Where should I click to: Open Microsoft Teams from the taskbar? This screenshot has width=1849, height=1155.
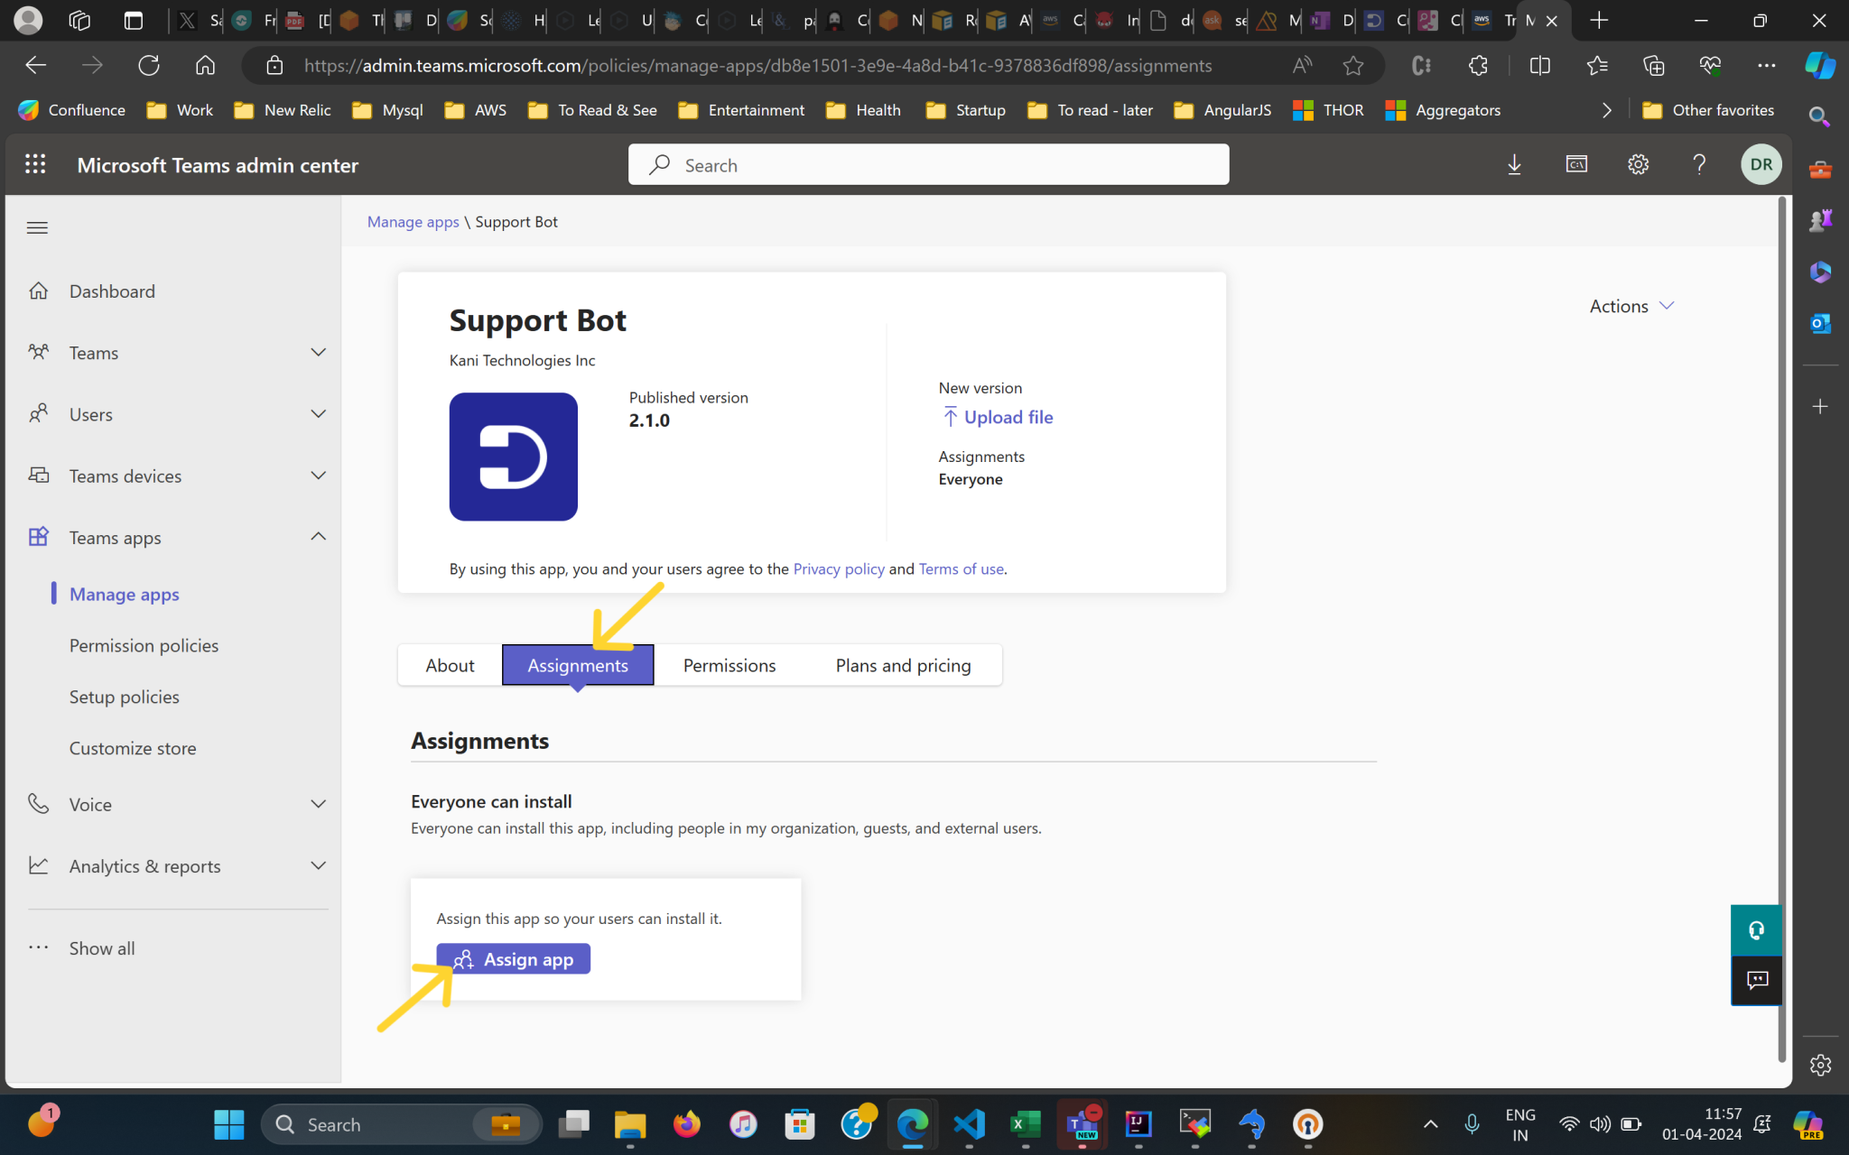[x=1082, y=1124]
